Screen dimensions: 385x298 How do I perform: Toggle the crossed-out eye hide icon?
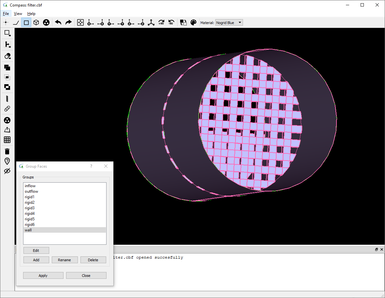click(x=7, y=171)
